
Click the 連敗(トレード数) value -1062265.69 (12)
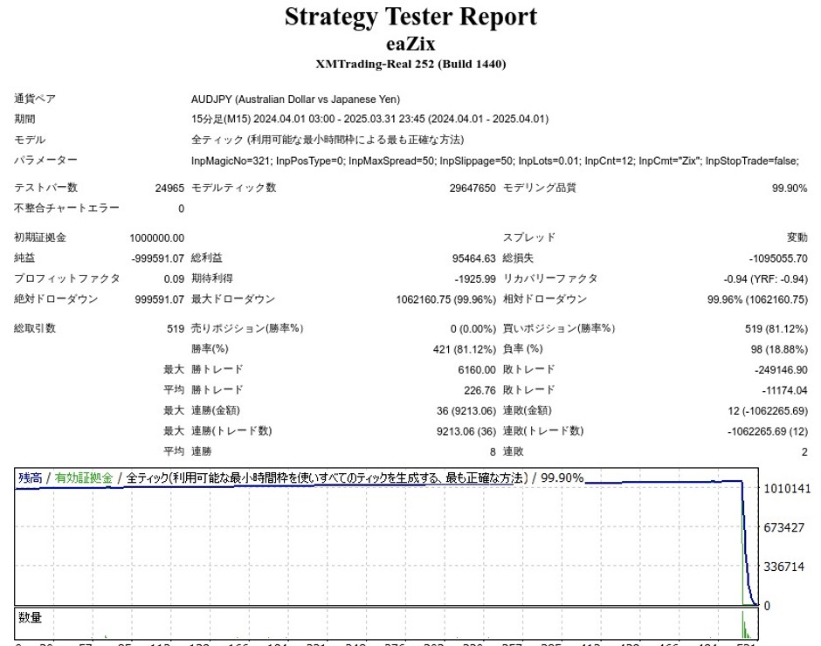tap(768, 431)
